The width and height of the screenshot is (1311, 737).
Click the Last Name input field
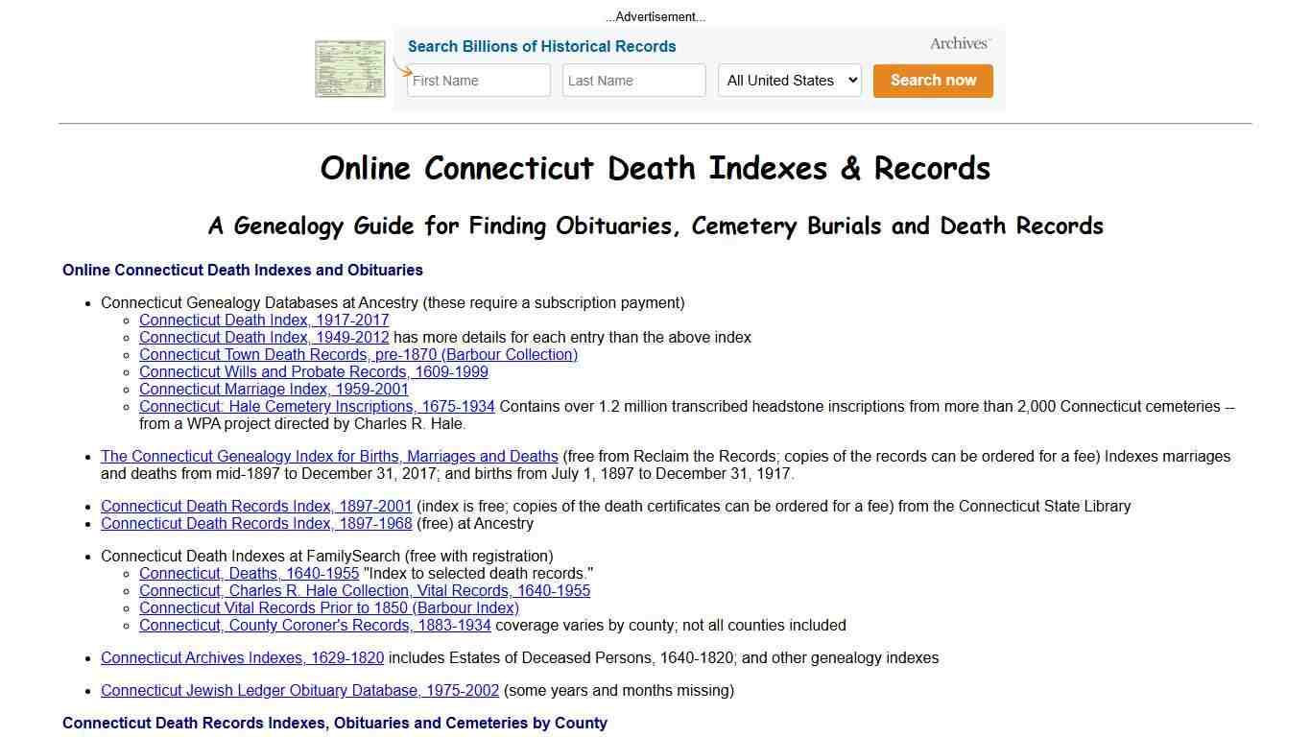(633, 81)
